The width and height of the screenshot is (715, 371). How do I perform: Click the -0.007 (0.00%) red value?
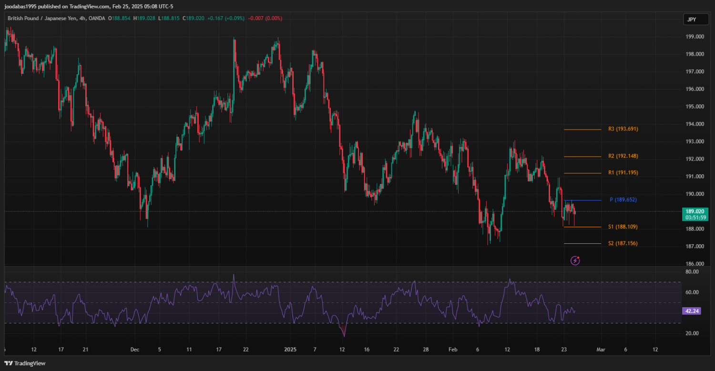click(x=266, y=18)
